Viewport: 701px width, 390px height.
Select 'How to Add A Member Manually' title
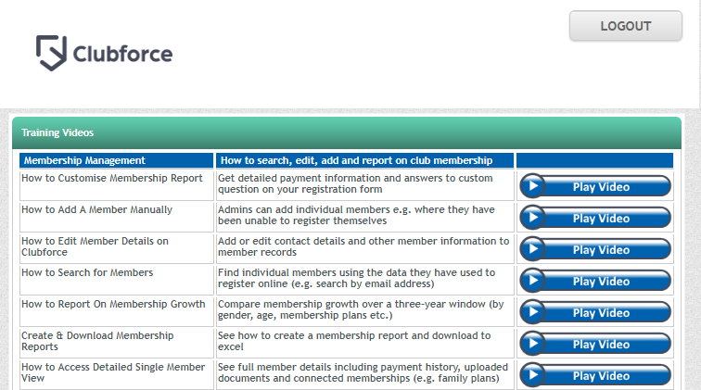point(97,209)
